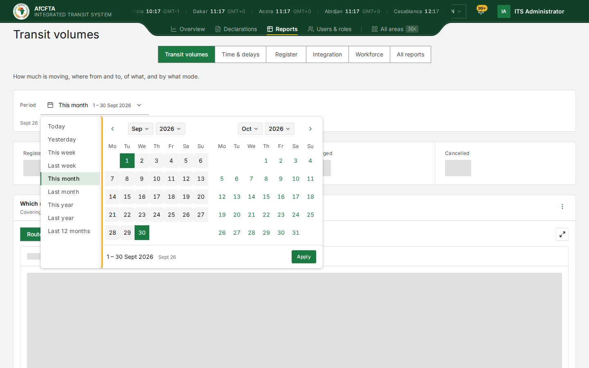Select September 30 in calendar

coord(142,233)
